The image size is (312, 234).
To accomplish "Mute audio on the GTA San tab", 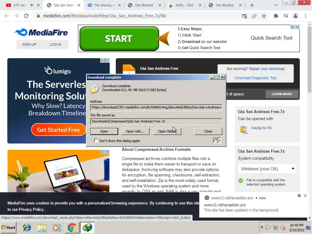I will click(x=32, y=5).
